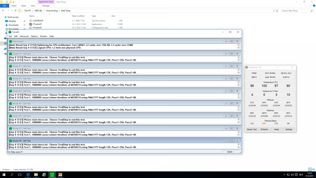Open the Prime95 Edit menu
This screenshot has width=316, height=178.
coord(16,36)
